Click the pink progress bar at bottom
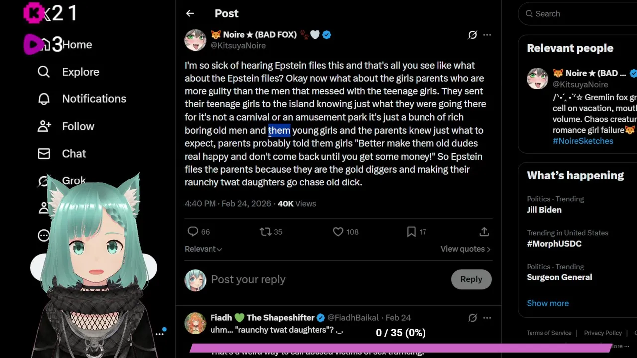This screenshot has height=358, width=637. coord(401,348)
